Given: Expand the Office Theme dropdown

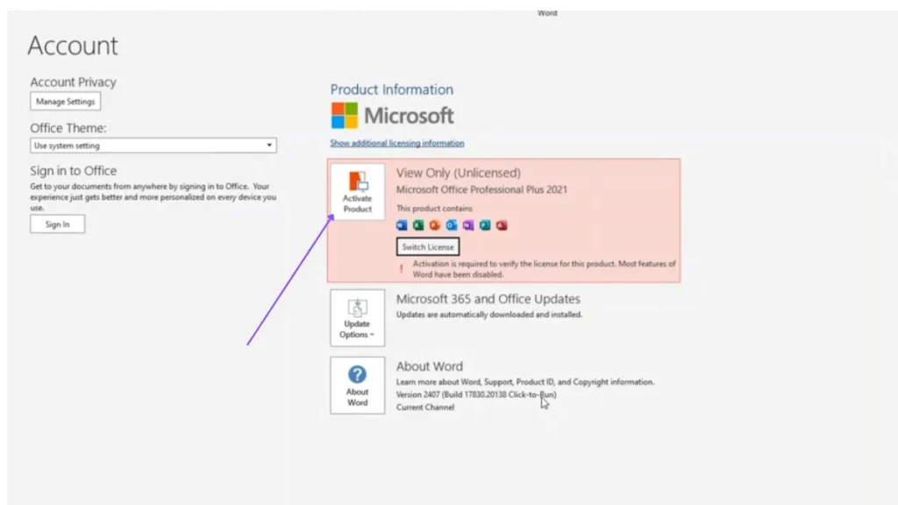Looking at the screenshot, I should (x=153, y=146).
